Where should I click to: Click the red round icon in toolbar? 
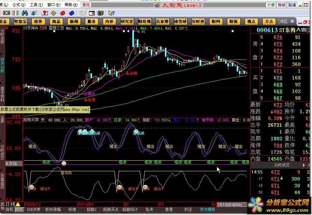tap(62, 13)
